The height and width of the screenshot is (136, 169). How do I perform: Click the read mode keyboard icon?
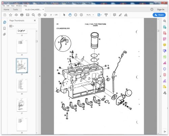106,15
